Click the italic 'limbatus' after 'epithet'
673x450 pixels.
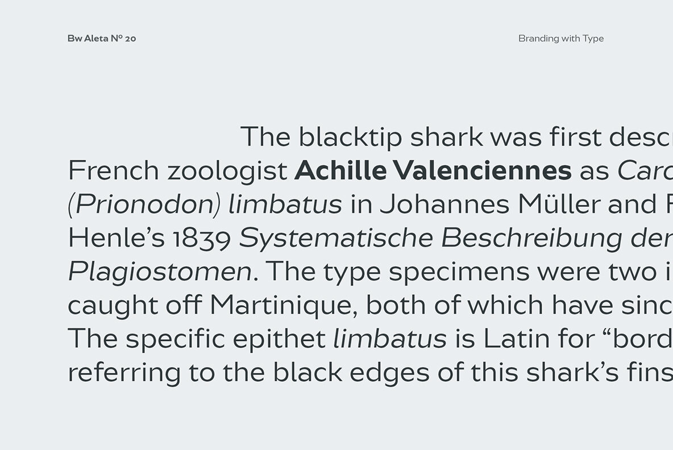[x=390, y=339]
